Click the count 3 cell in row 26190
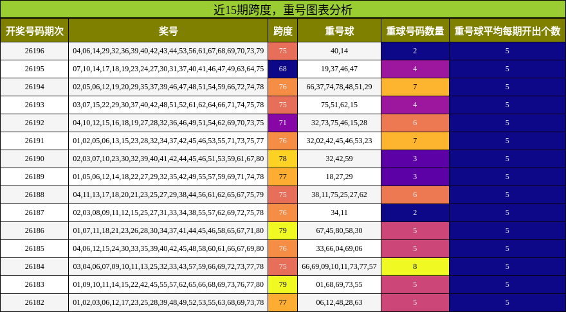 (x=415, y=159)
